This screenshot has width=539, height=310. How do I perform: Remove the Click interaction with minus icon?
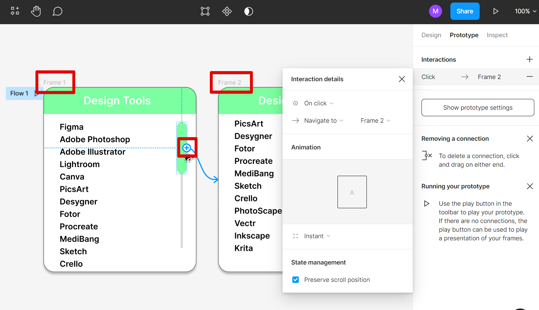coord(530,77)
